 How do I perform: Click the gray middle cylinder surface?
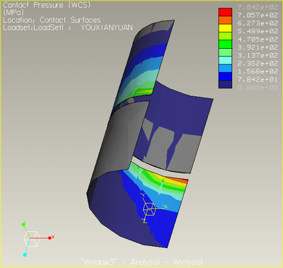[118, 141]
